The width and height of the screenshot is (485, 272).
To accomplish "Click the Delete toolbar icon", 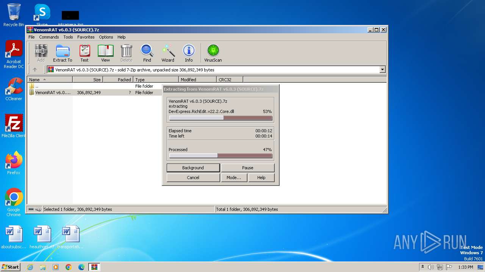I will click(x=126, y=53).
